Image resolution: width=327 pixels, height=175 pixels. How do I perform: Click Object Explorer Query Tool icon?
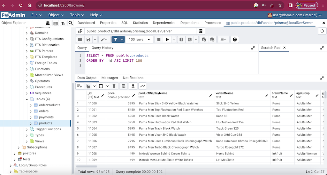tap(48, 23)
